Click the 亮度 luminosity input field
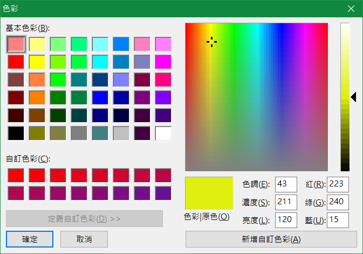Image resolution: width=363 pixels, height=254 pixels. coord(286,220)
